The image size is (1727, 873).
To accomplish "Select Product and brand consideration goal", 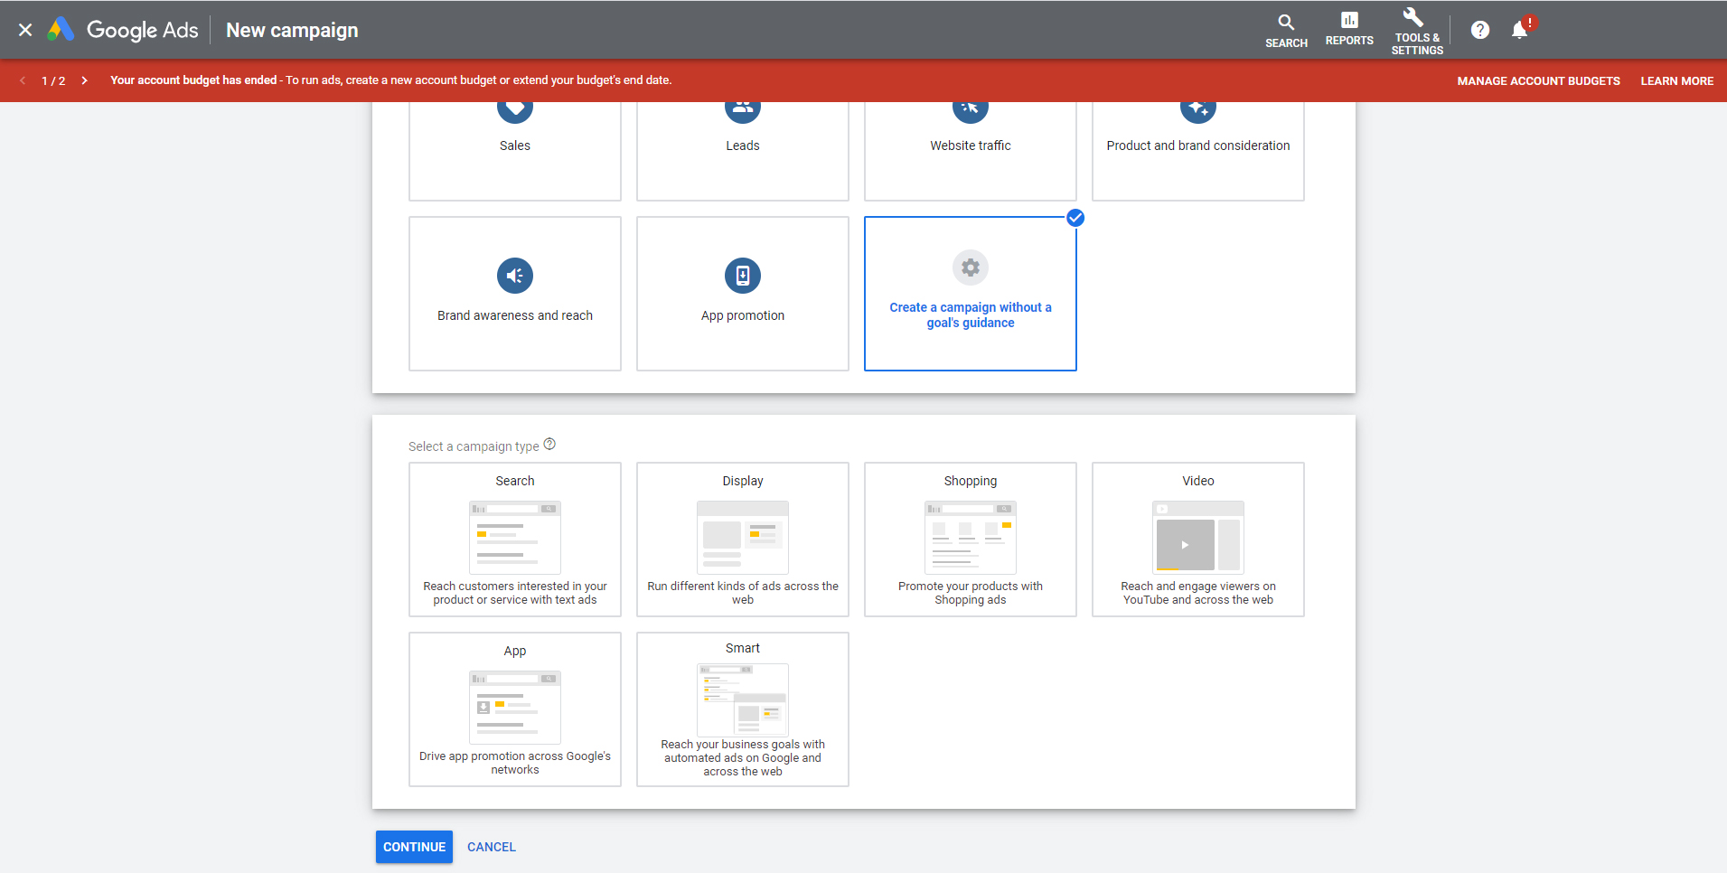I will 1198,151.
